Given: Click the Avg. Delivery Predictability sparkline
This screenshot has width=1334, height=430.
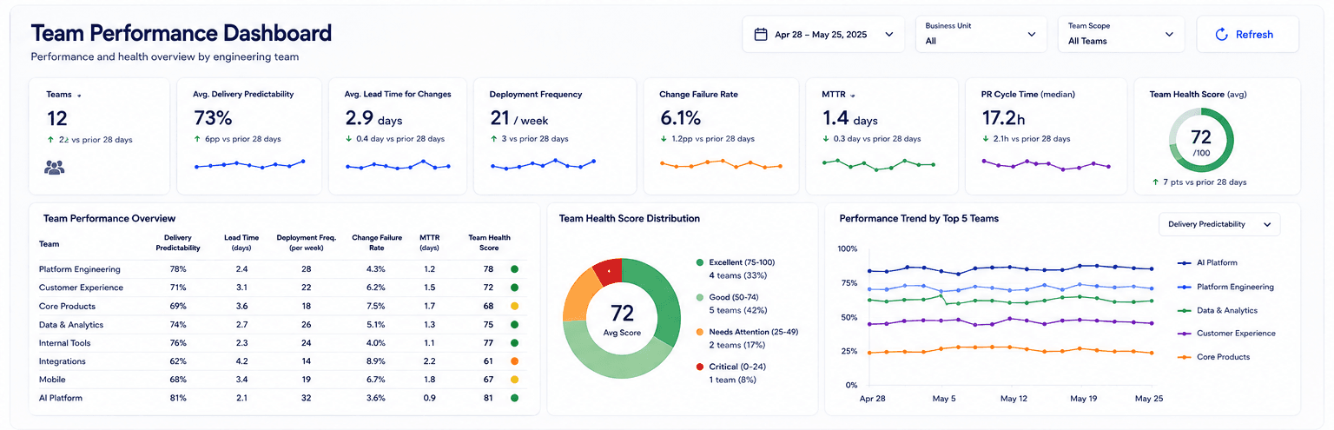Looking at the screenshot, I should [250, 164].
